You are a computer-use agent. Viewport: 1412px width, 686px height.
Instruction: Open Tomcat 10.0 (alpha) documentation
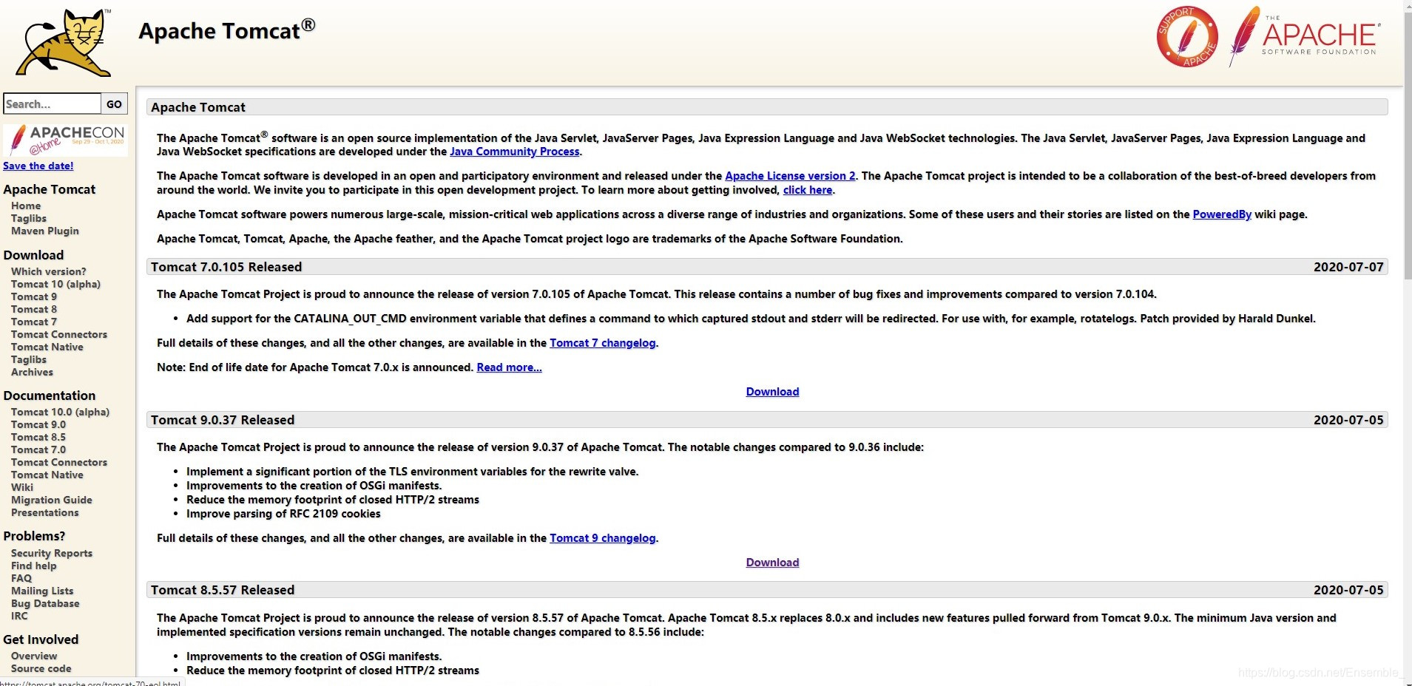(x=60, y=412)
